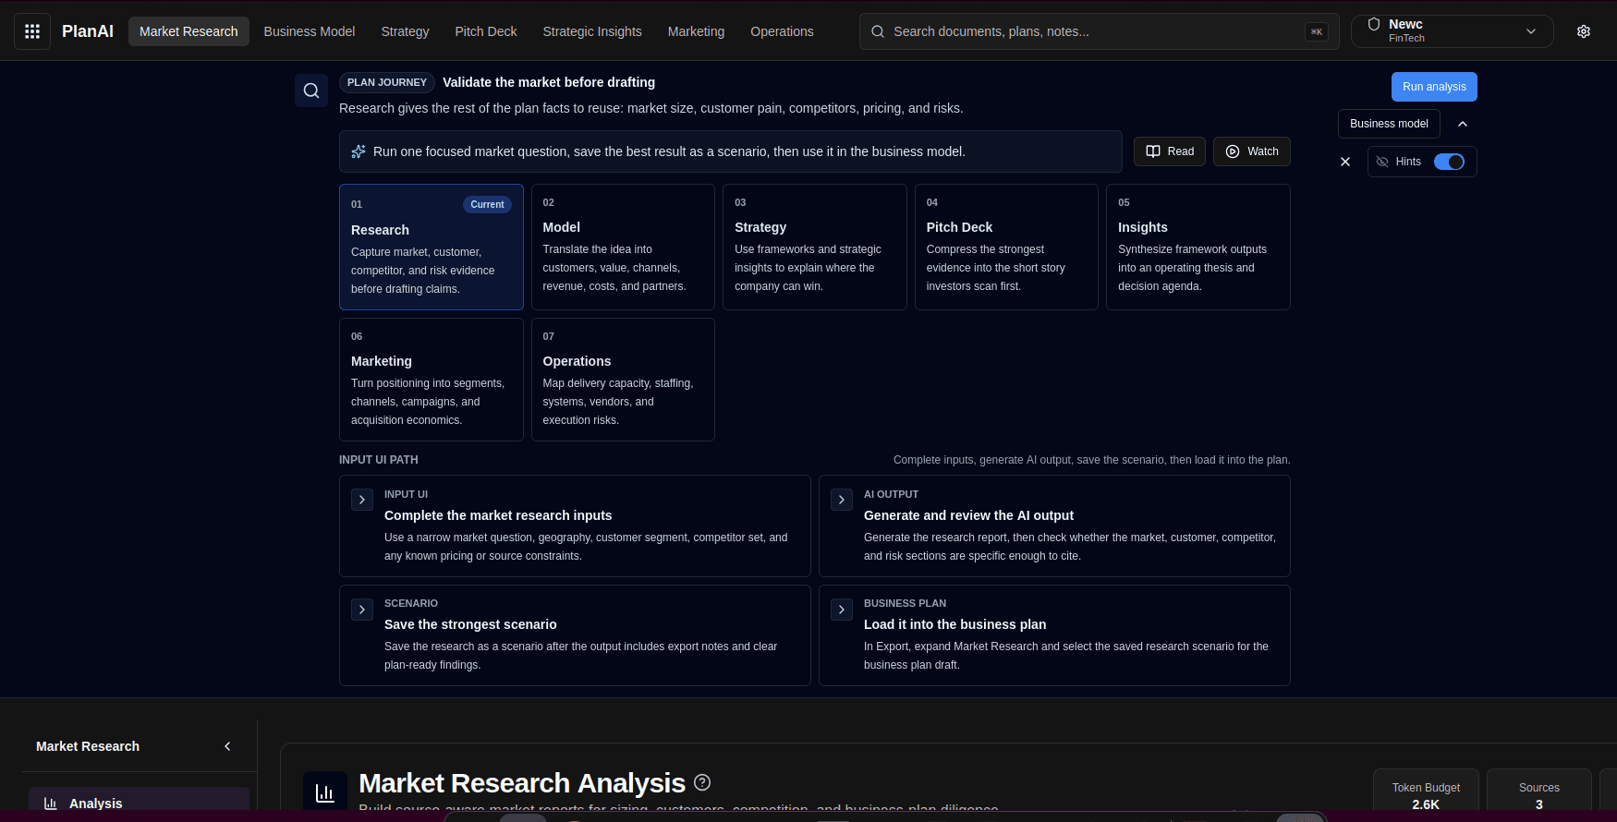The image size is (1617, 822).
Task: Open the Market Research tab
Action: 188,31
